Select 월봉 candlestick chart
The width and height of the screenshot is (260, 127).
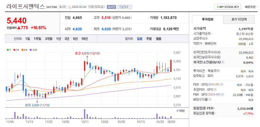tap(158, 39)
